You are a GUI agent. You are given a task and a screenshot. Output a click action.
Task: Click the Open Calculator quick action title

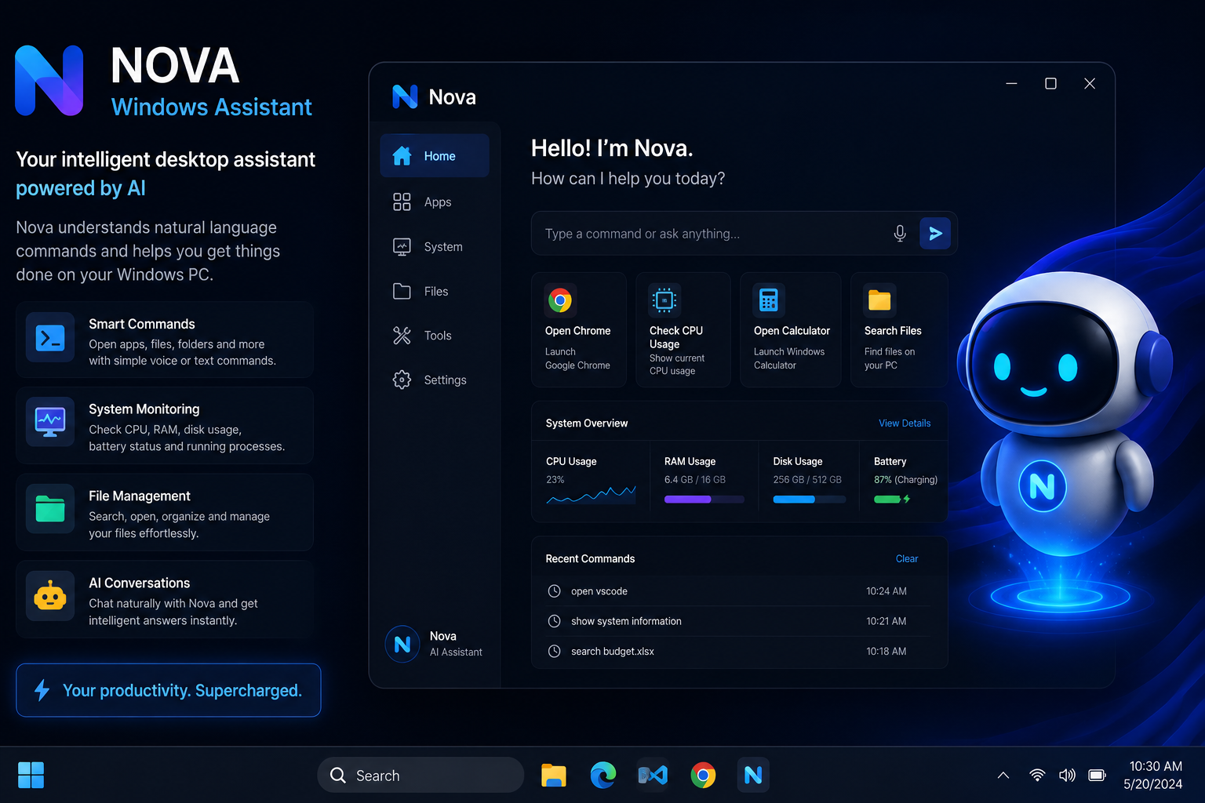tap(792, 331)
